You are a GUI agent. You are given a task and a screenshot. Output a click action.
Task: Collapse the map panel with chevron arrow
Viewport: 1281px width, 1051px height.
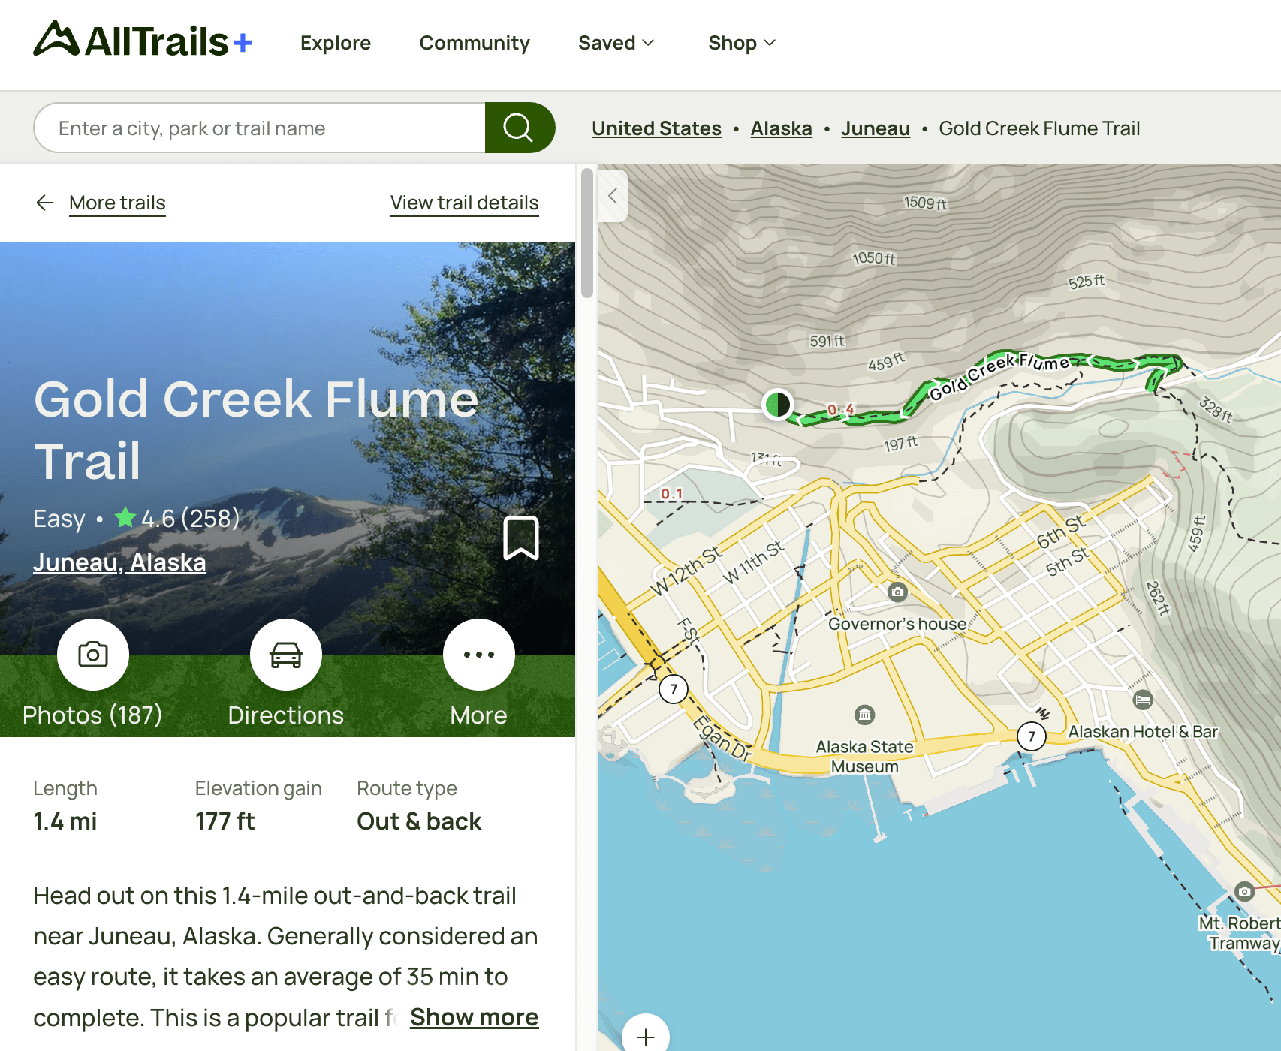pyautogui.click(x=613, y=197)
